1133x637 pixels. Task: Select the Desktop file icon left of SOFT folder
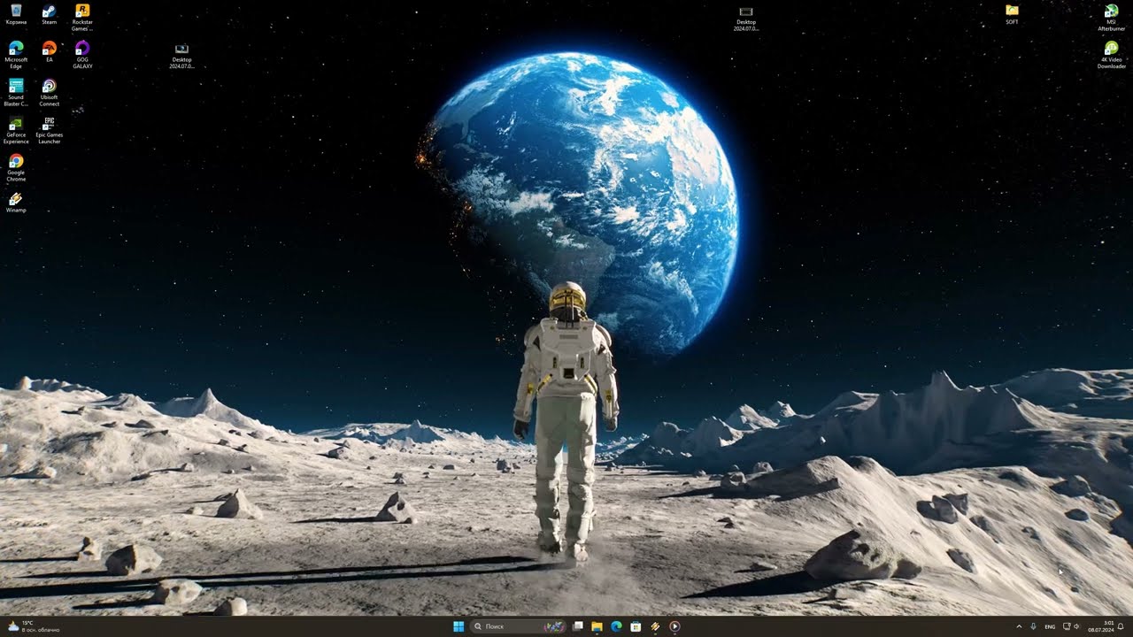point(746,18)
